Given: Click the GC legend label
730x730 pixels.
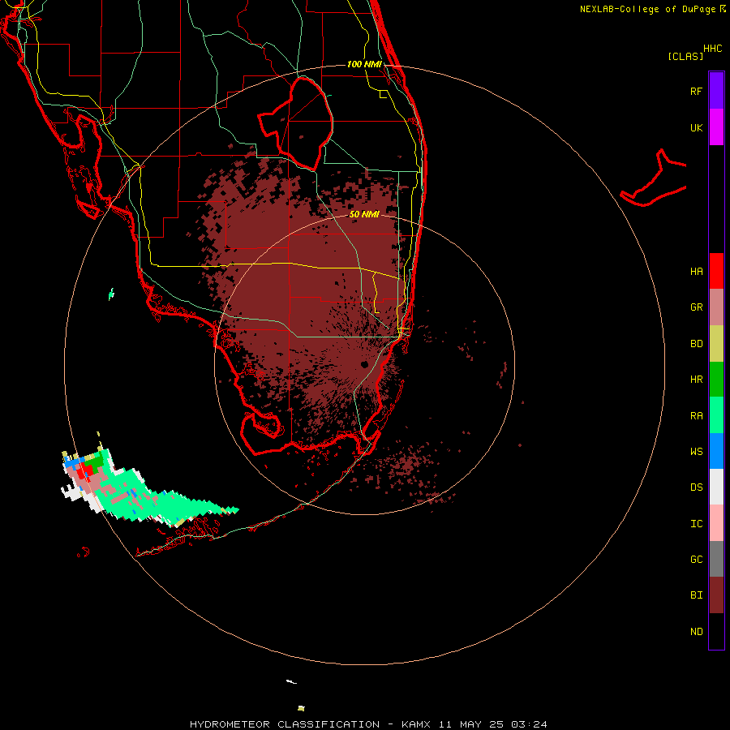Looking at the screenshot, I should 696,559.
